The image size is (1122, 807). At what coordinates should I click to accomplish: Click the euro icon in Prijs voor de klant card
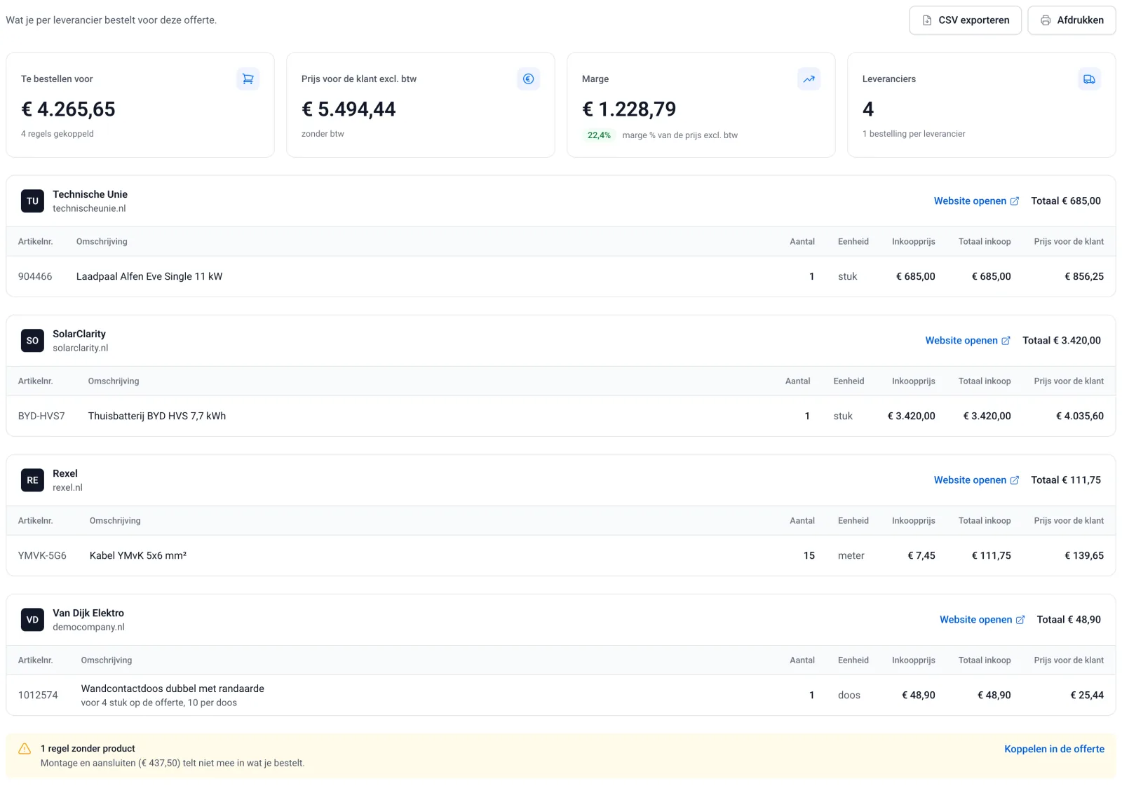tap(528, 79)
